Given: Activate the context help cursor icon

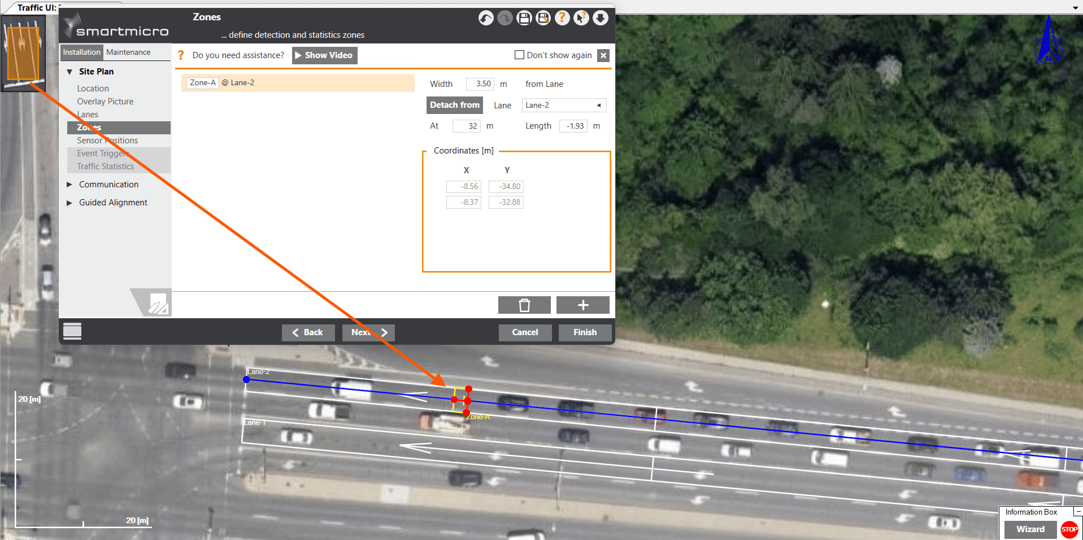Looking at the screenshot, I should coord(581,18).
